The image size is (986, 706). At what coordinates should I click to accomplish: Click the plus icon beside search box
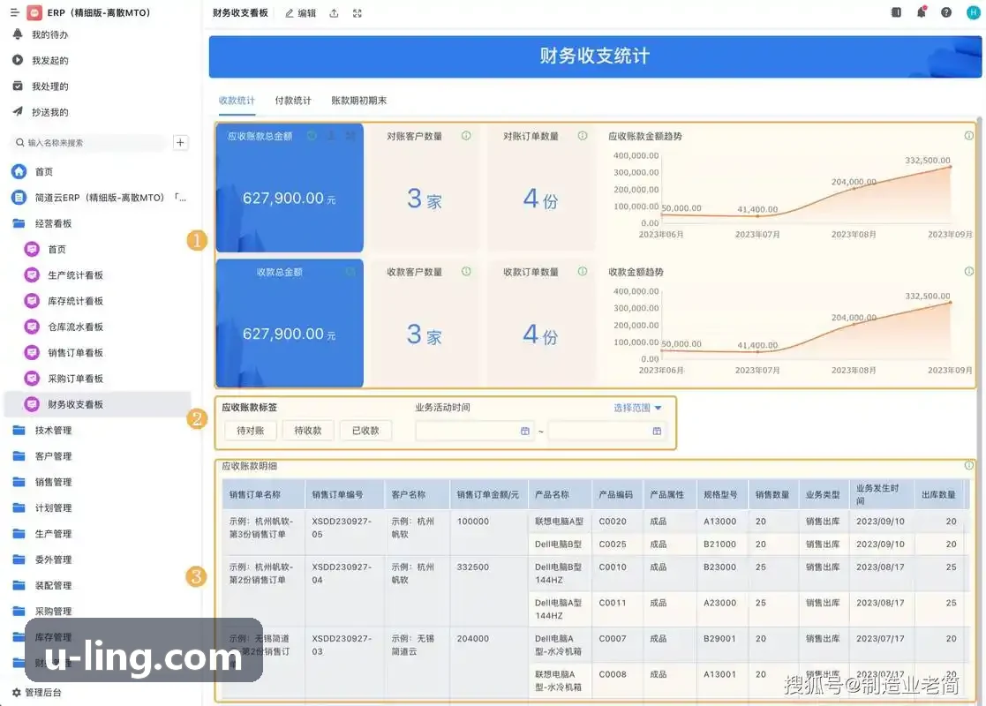(x=180, y=143)
